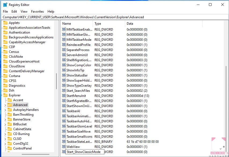This screenshot has width=229, height=157.
Task: Click the StartMenuInit value icon
Action: coord(64,96)
